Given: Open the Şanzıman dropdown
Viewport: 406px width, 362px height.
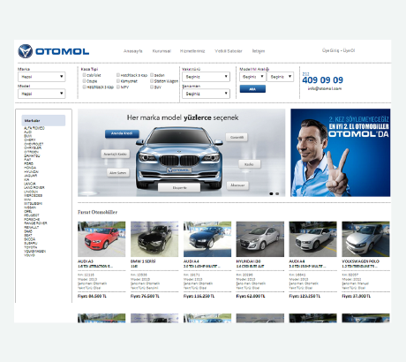Looking at the screenshot, I should [206, 94].
